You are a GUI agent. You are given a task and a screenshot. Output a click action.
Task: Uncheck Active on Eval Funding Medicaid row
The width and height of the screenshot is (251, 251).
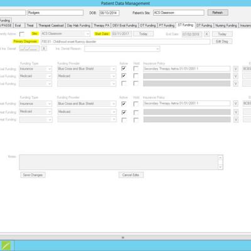coord(124,76)
